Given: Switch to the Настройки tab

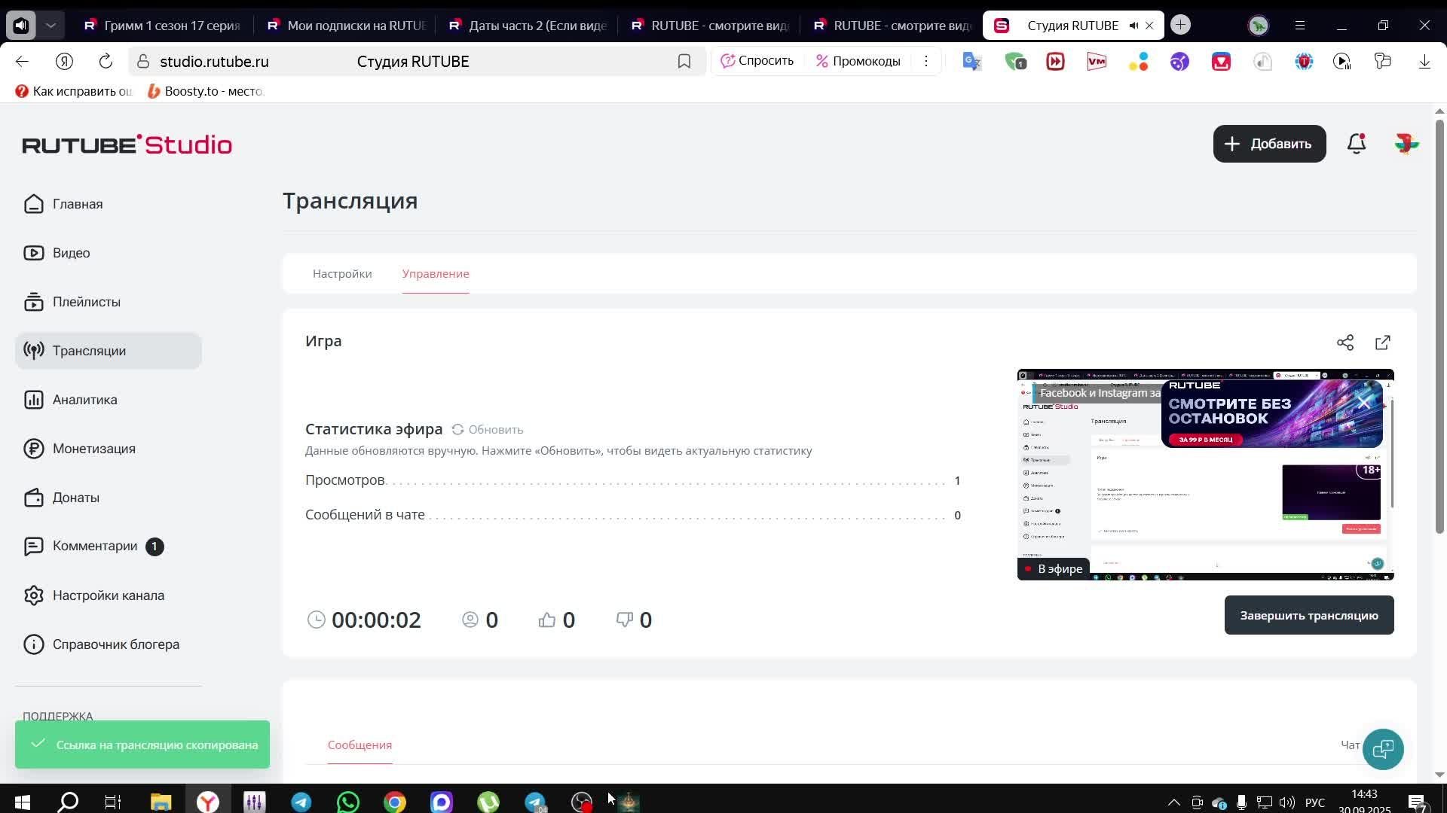Looking at the screenshot, I should pyautogui.click(x=342, y=274).
